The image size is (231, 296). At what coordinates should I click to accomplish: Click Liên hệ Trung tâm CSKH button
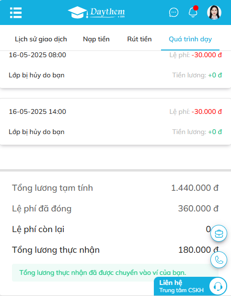(190, 286)
